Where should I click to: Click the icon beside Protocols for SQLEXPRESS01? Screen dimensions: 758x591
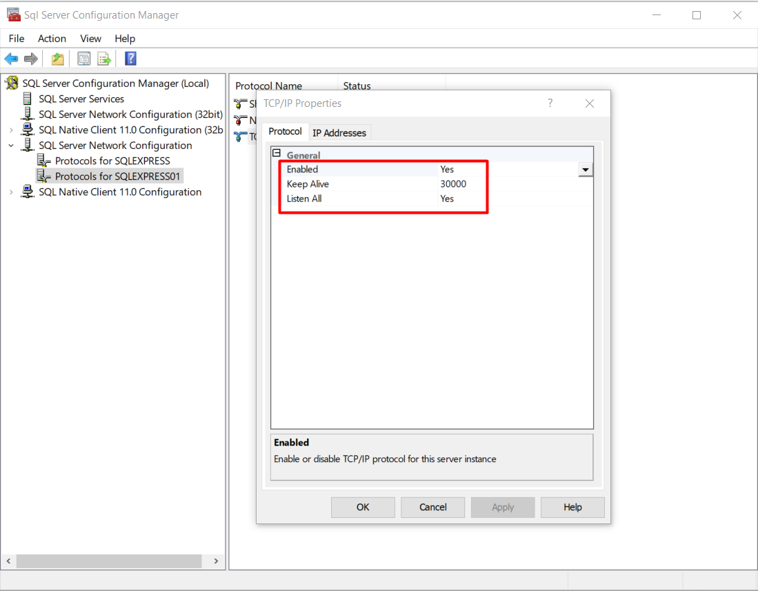click(x=43, y=176)
